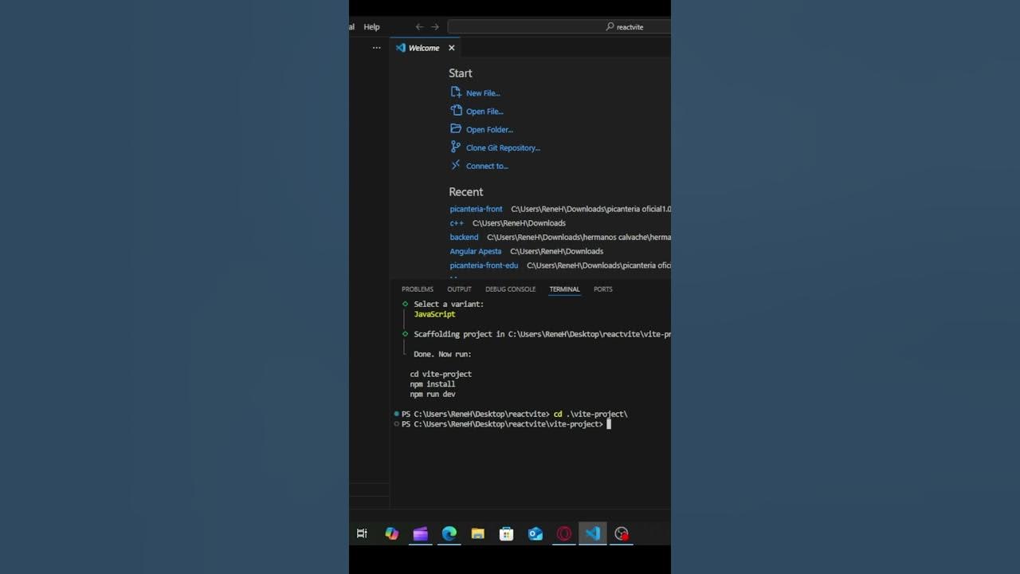1020x574 pixels.
Task: Click the 'Done. Now run:' line
Action: [x=442, y=354]
